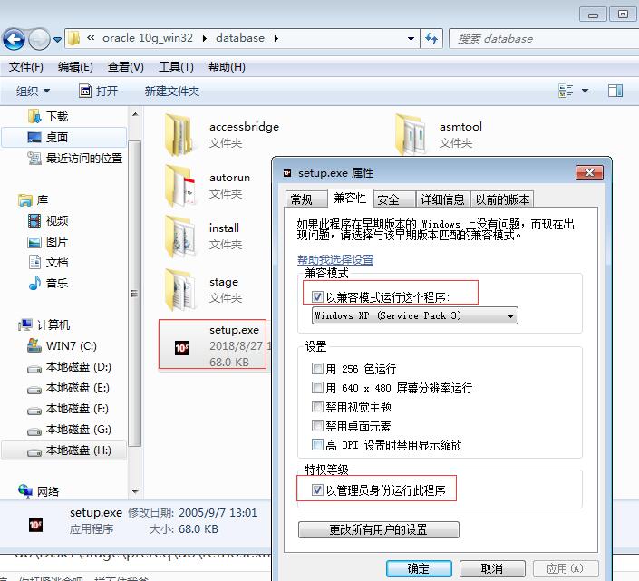Click the navigation pane scroll down arrow
This screenshot has width=639, height=581.
[135, 492]
